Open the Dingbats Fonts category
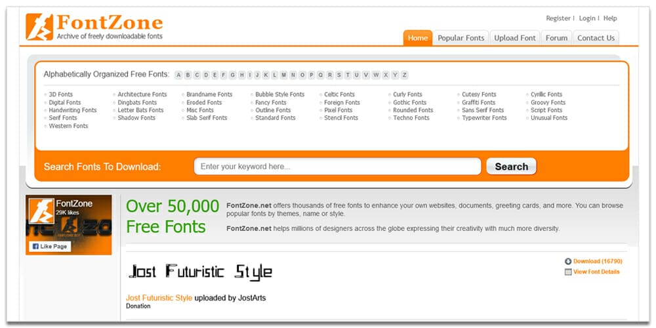 click(x=137, y=102)
